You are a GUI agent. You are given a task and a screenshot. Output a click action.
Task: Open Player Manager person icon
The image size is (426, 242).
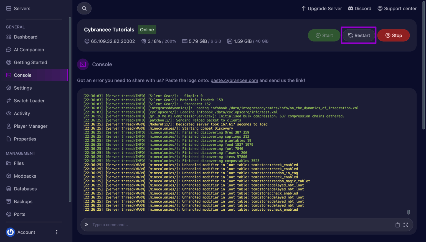[x=9, y=126]
